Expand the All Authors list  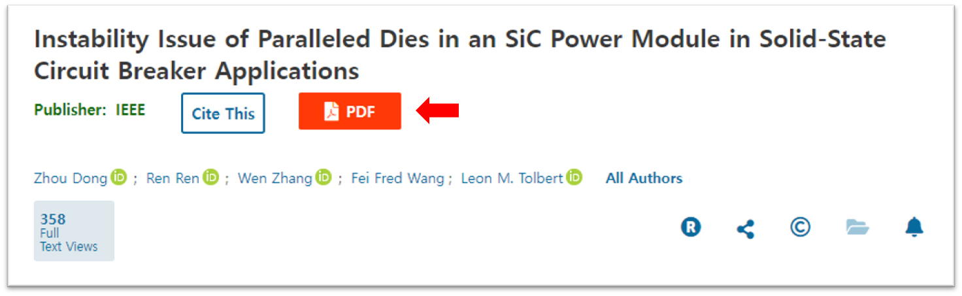[644, 178]
